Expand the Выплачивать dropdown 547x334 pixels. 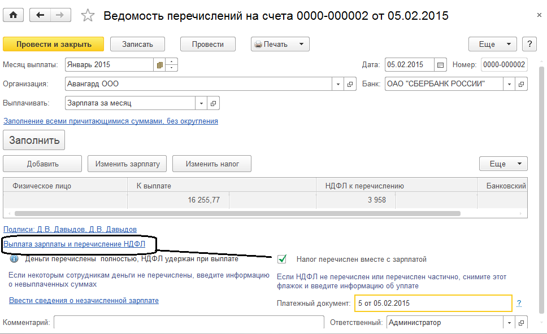(x=201, y=103)
